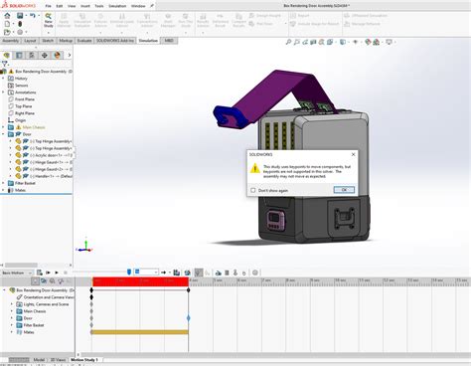Click the New Study icon

49,20
